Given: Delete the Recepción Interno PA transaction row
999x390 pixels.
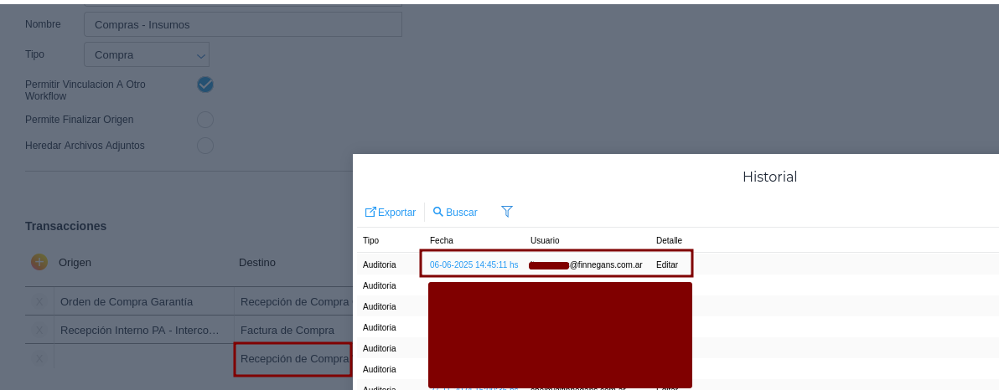Looking at the screenshot, I should pos(39,331).
